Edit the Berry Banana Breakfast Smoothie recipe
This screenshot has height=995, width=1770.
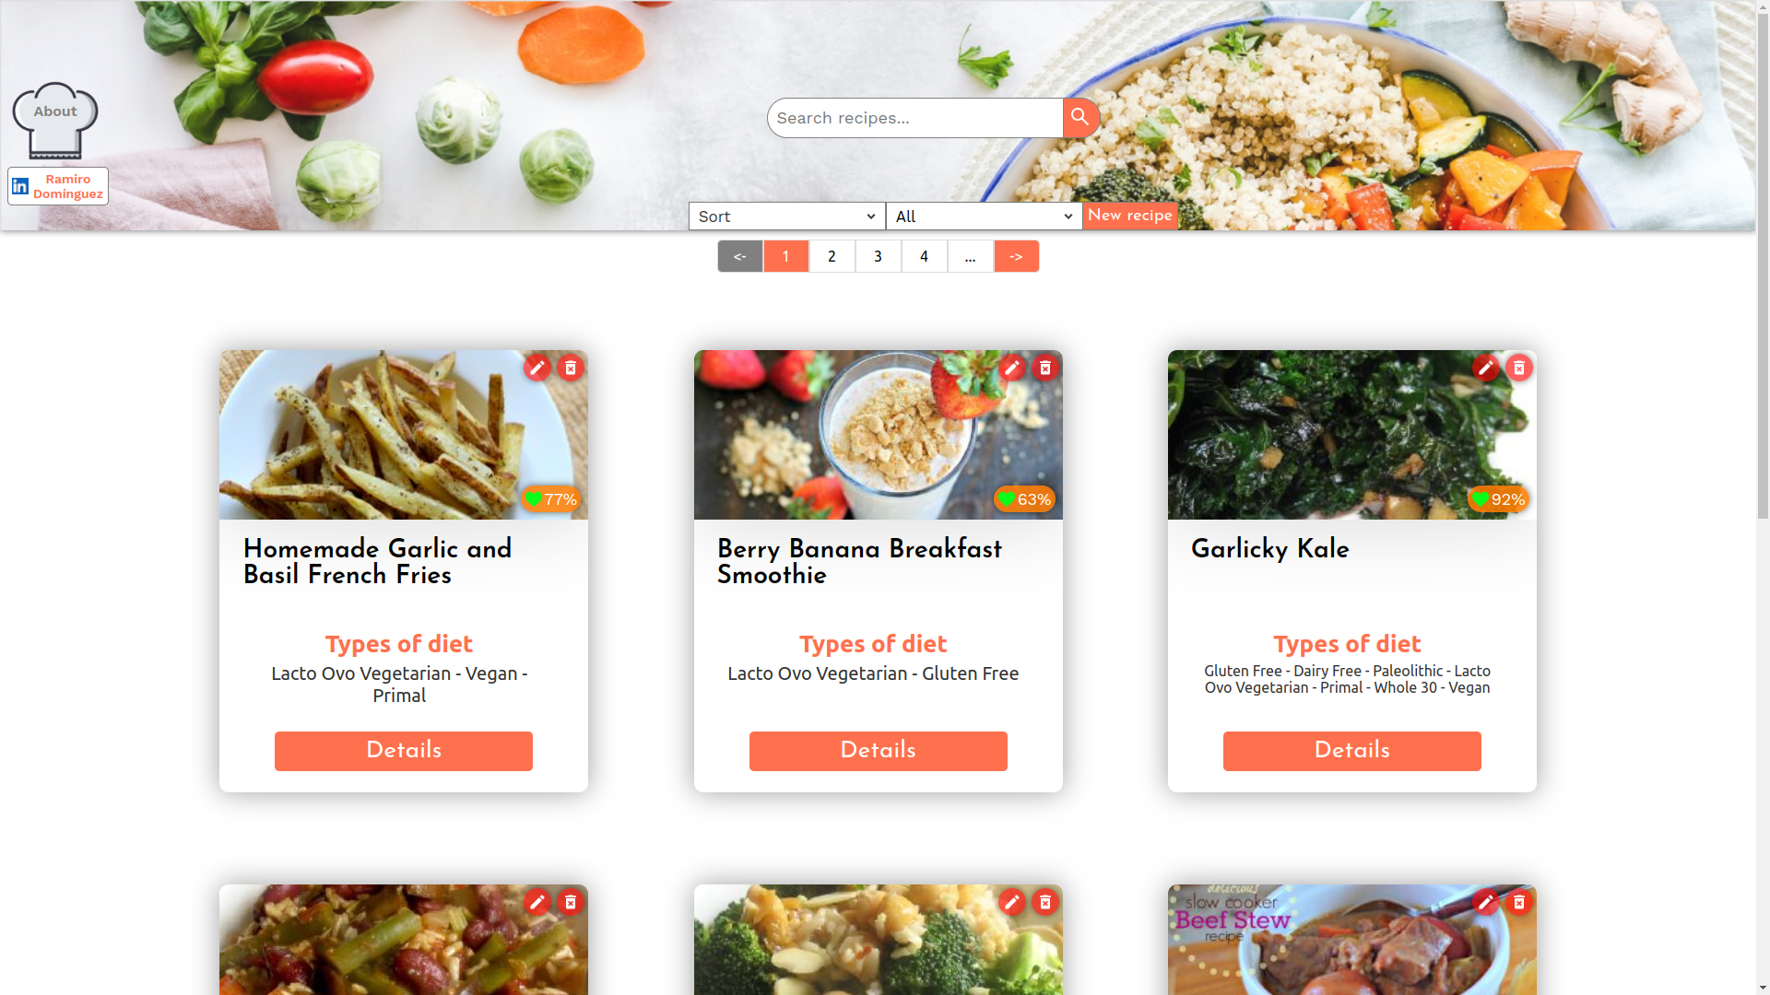coord(1011,368)
